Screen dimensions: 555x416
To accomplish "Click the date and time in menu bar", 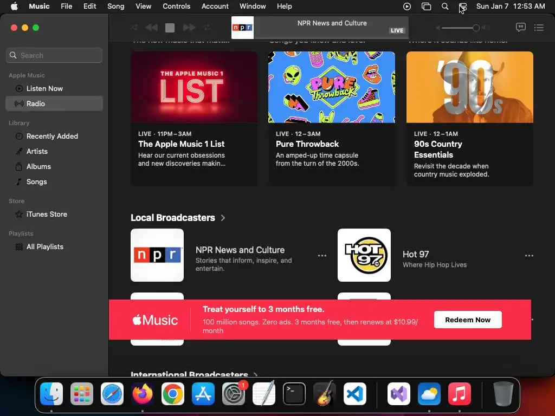I will (511, 6).
